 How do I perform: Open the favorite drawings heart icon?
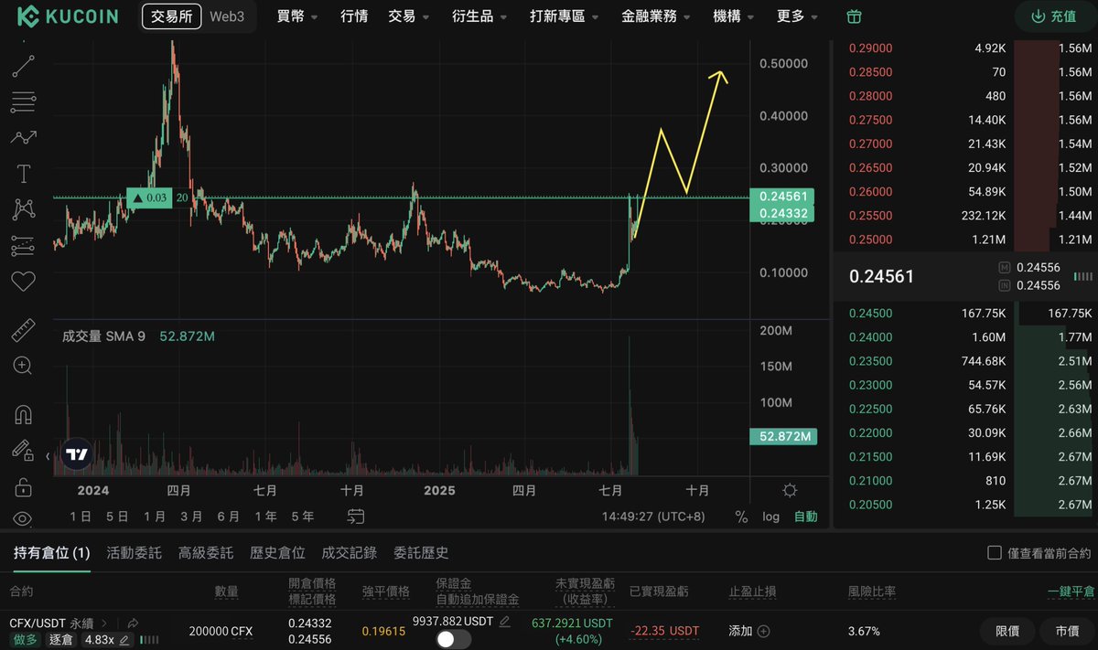tap(23, 281)
